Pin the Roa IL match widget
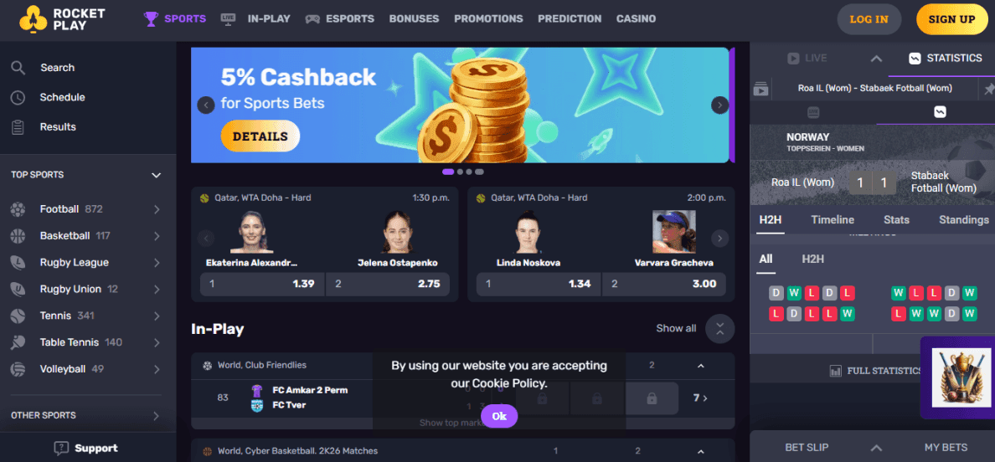The width and height of the screenshot is (995, 462). (x=988, y=90)
